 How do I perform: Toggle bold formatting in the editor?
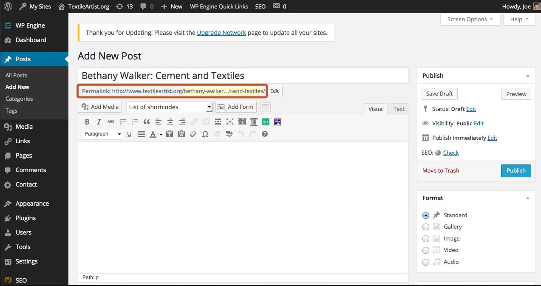(x=87, y=122)
